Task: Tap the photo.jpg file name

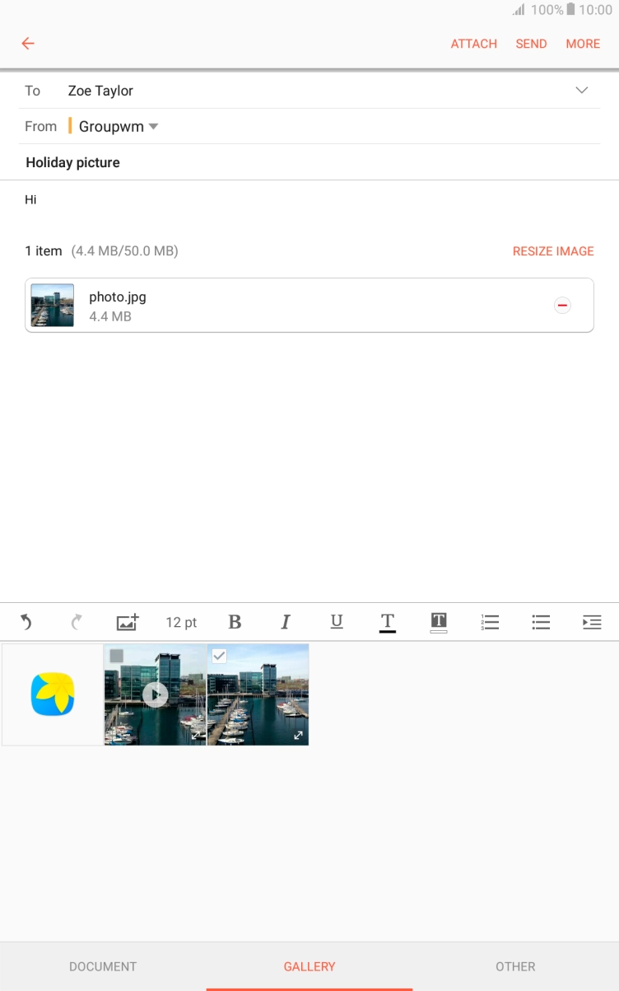Action: click(118, 297)
